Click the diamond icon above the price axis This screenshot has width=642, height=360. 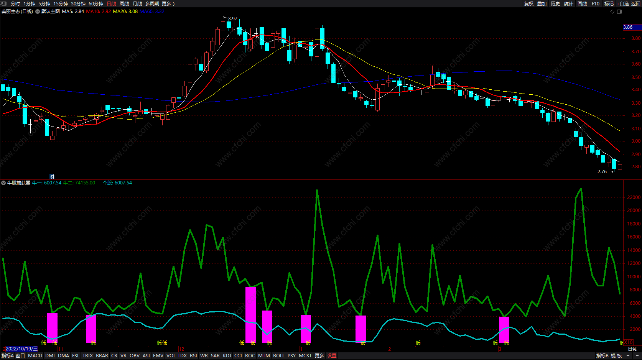[x=612, y=12]
